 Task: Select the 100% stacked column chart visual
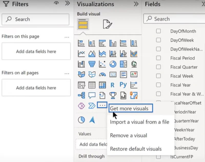coord(134,43)
